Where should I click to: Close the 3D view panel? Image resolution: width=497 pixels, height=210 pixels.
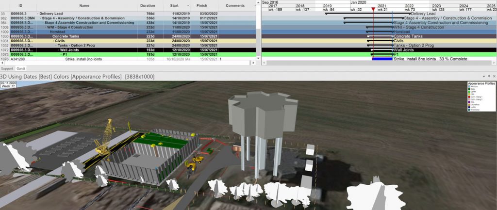coord(493,77)
